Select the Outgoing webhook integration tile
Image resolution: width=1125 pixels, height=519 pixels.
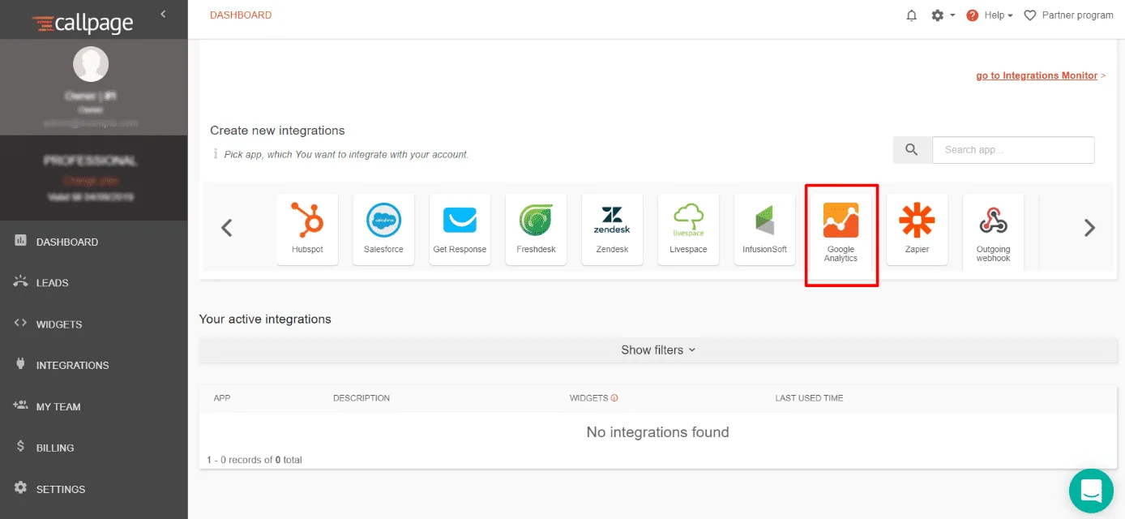pyautogui.click(x=993, y=232)
